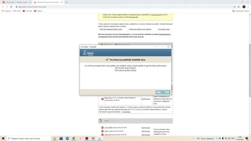Download the Linux x64 package
This screenshot has height=141, width=251.
[x=108, y=135]
